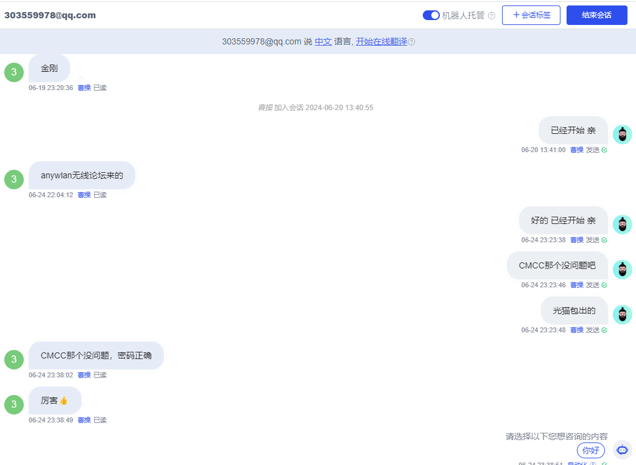
Task: Open 曹操 link at 06-20 13:41:00
Action: 577,150
